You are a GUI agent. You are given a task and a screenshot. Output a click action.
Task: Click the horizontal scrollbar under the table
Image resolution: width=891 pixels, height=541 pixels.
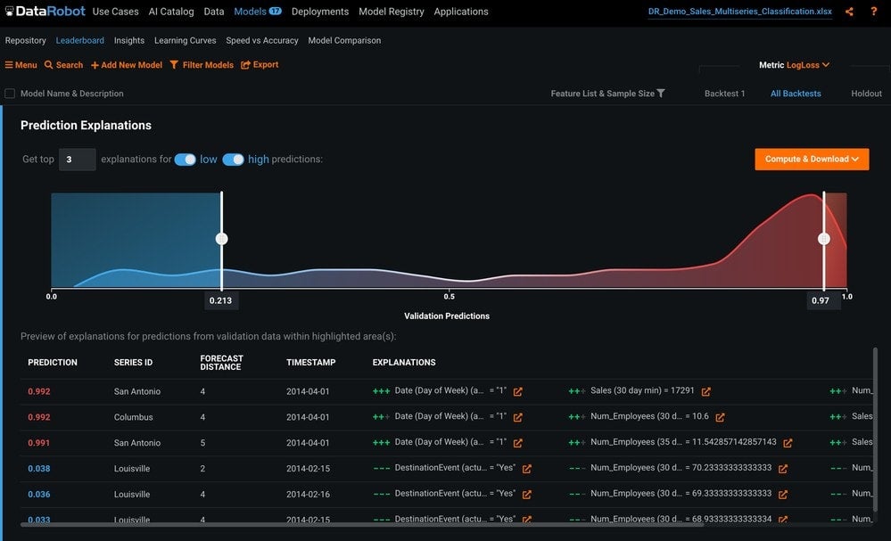click(362, 525)
